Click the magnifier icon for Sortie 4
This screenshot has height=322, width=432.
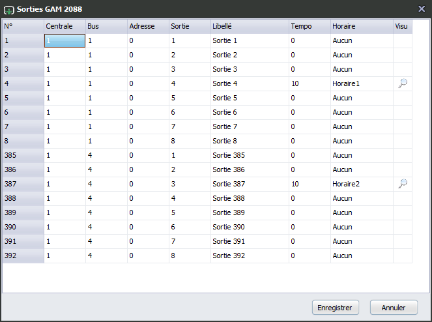[x=403, y=83]
